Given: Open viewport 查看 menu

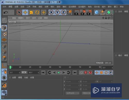Looking at the screenshot, I should pyautogui.click(x=14, y=18).
